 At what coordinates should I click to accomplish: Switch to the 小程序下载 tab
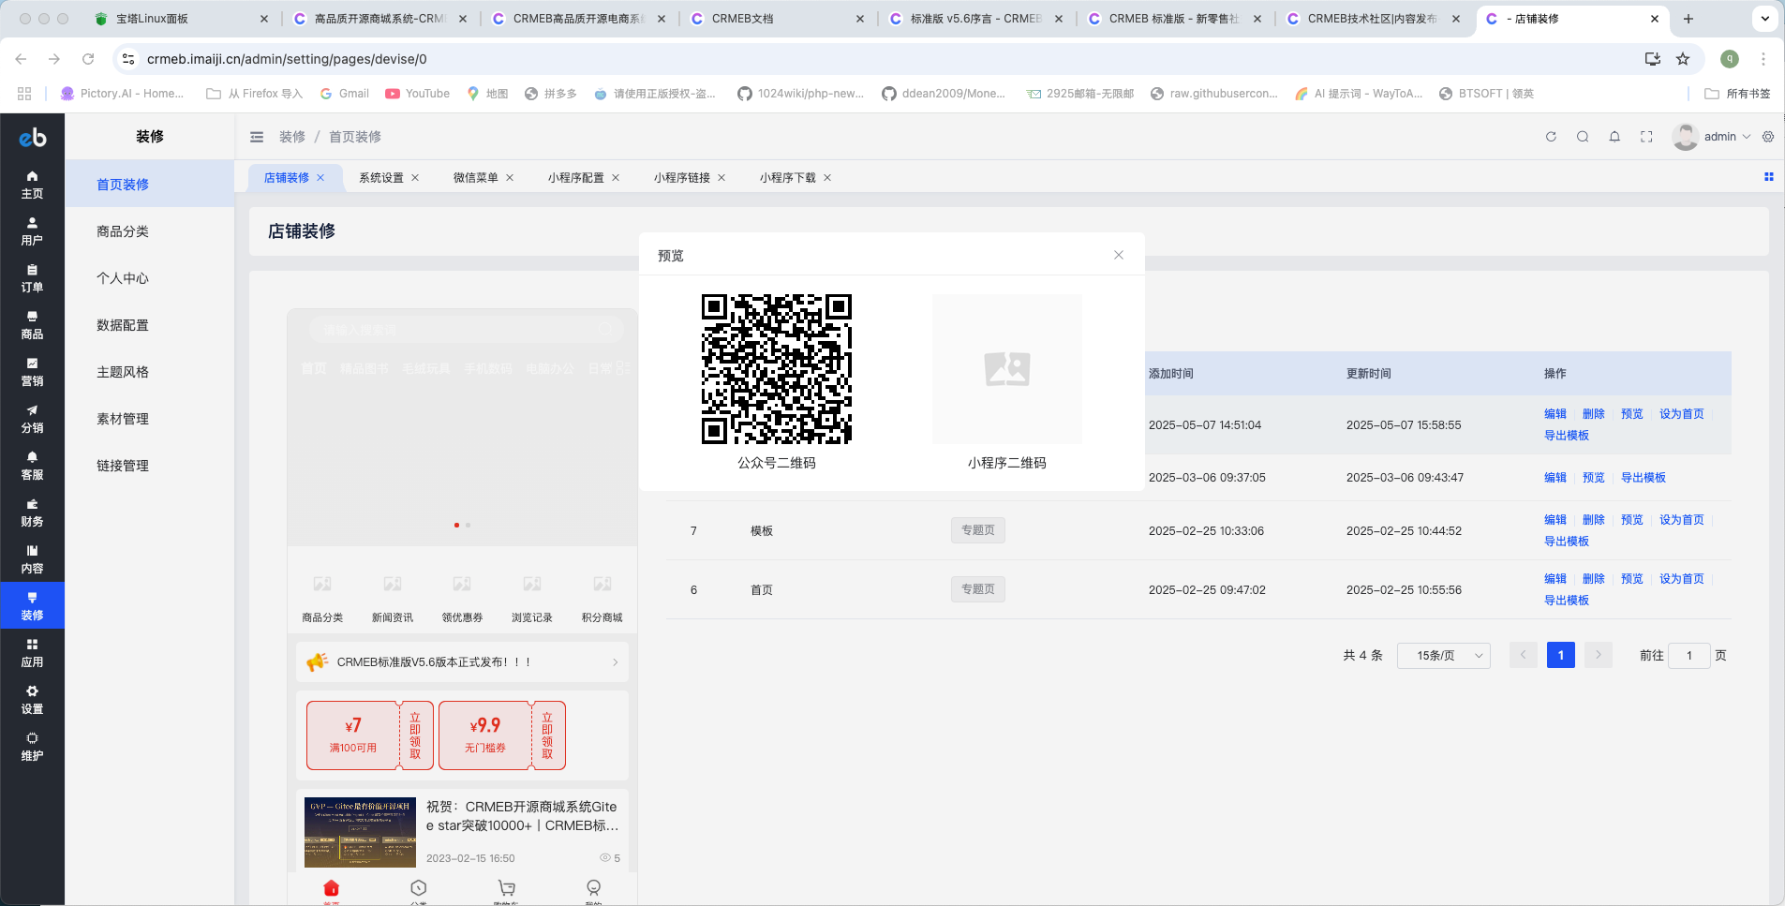click(x=788, y=177)
